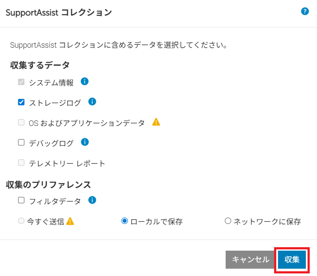Screen dimensions: 317x276
Task: Click info icon next to システム情報
Action: coord(85,81)
